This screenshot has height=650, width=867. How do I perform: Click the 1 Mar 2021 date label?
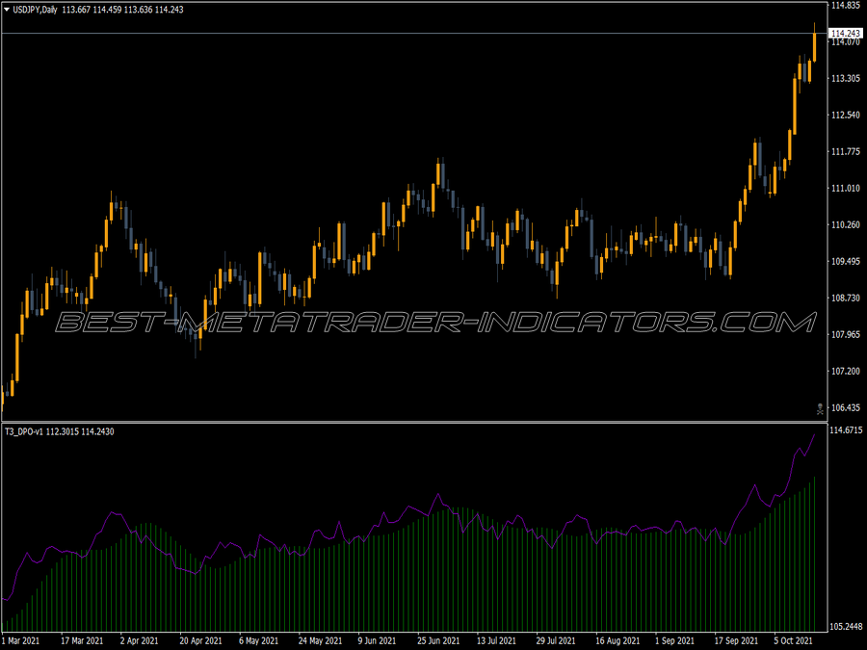21,640
